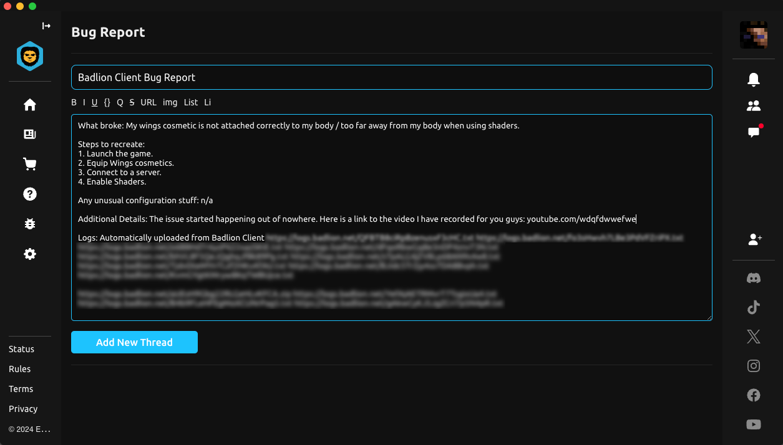The width and height of the screenshot is (783, 445).
Task: Click "Logs: Automatically uploaded from Badlion Client" text
Action: click(x=172, y=238)
